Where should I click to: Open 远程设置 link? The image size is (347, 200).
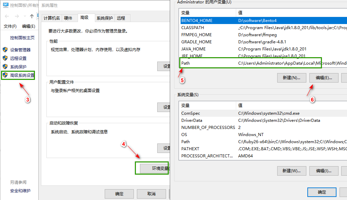pos(18,58)
